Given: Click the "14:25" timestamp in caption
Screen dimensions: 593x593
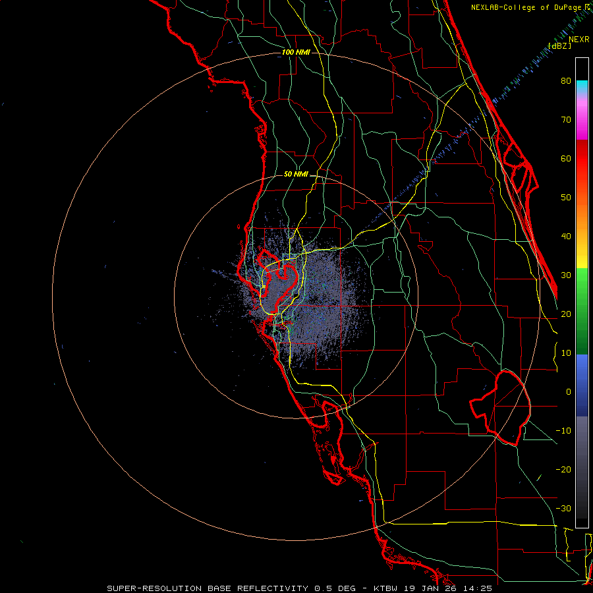Looking at the screenshot, I should [x=479, y=588].
